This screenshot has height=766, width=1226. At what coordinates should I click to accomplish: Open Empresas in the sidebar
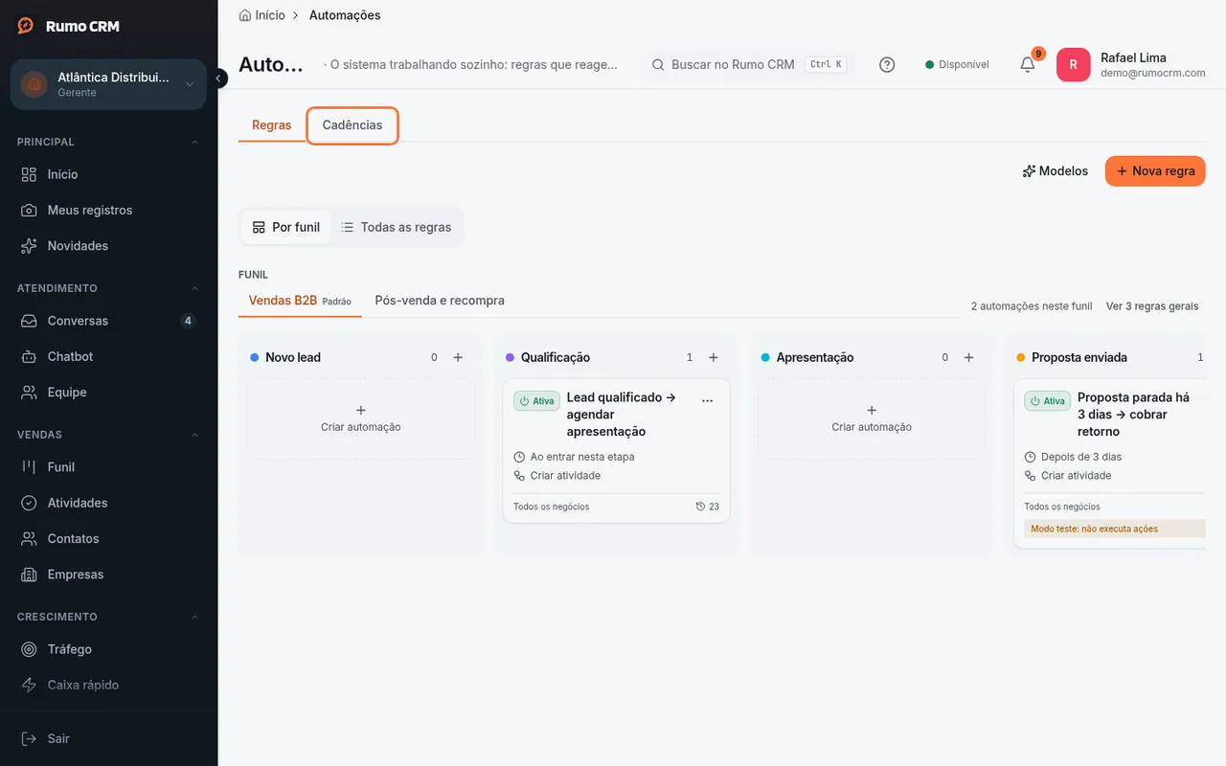[x=109, y=574]
